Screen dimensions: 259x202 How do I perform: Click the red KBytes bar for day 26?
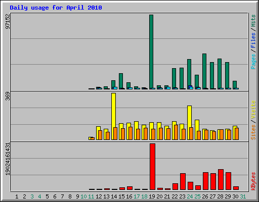[205, 181]
